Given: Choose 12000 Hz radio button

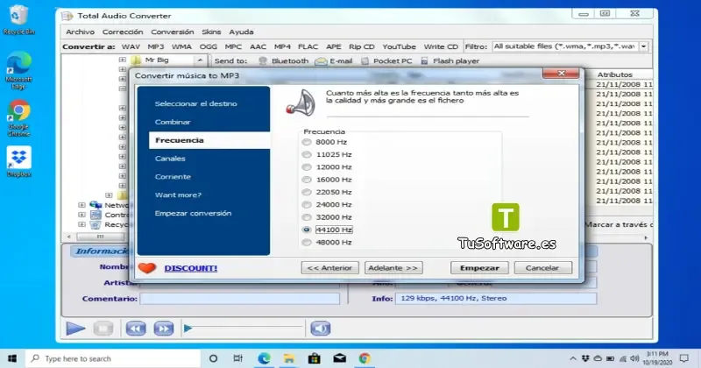Looking at the screenshot, I should point(306,167).
